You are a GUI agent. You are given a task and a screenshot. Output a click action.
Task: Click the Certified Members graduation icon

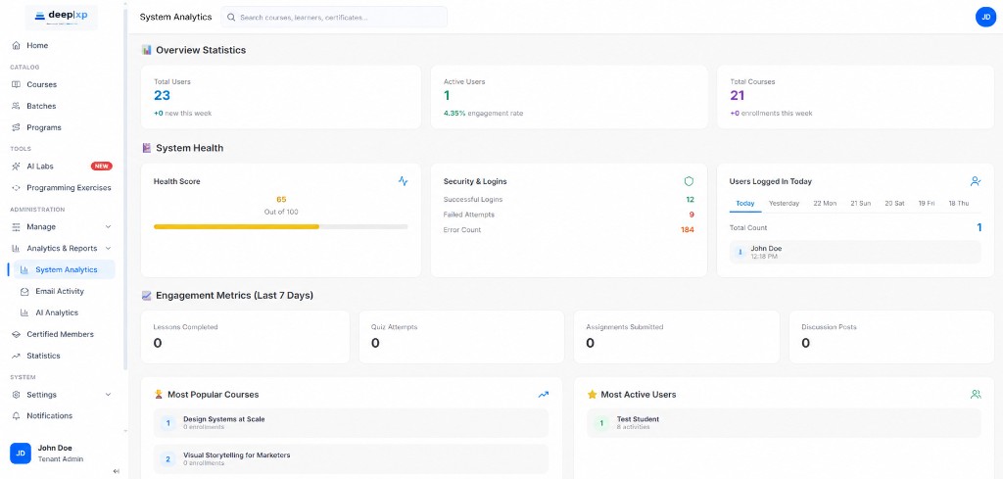tap(16, 334)
